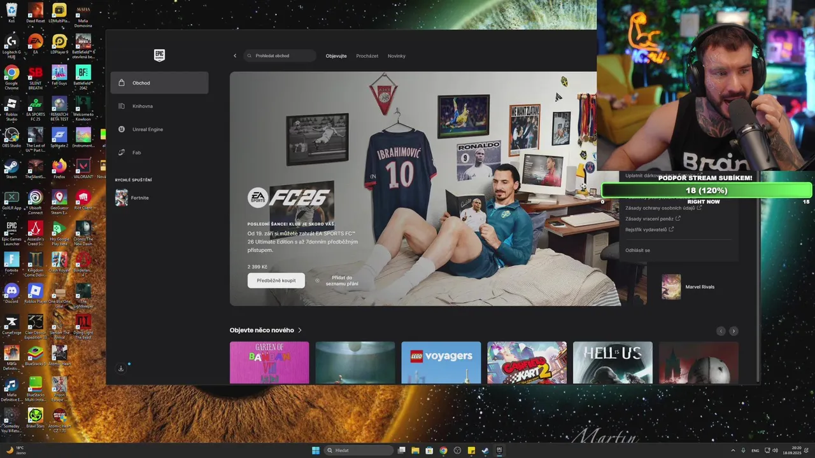Click the ENG language indicator in tray

click(755, 450)
